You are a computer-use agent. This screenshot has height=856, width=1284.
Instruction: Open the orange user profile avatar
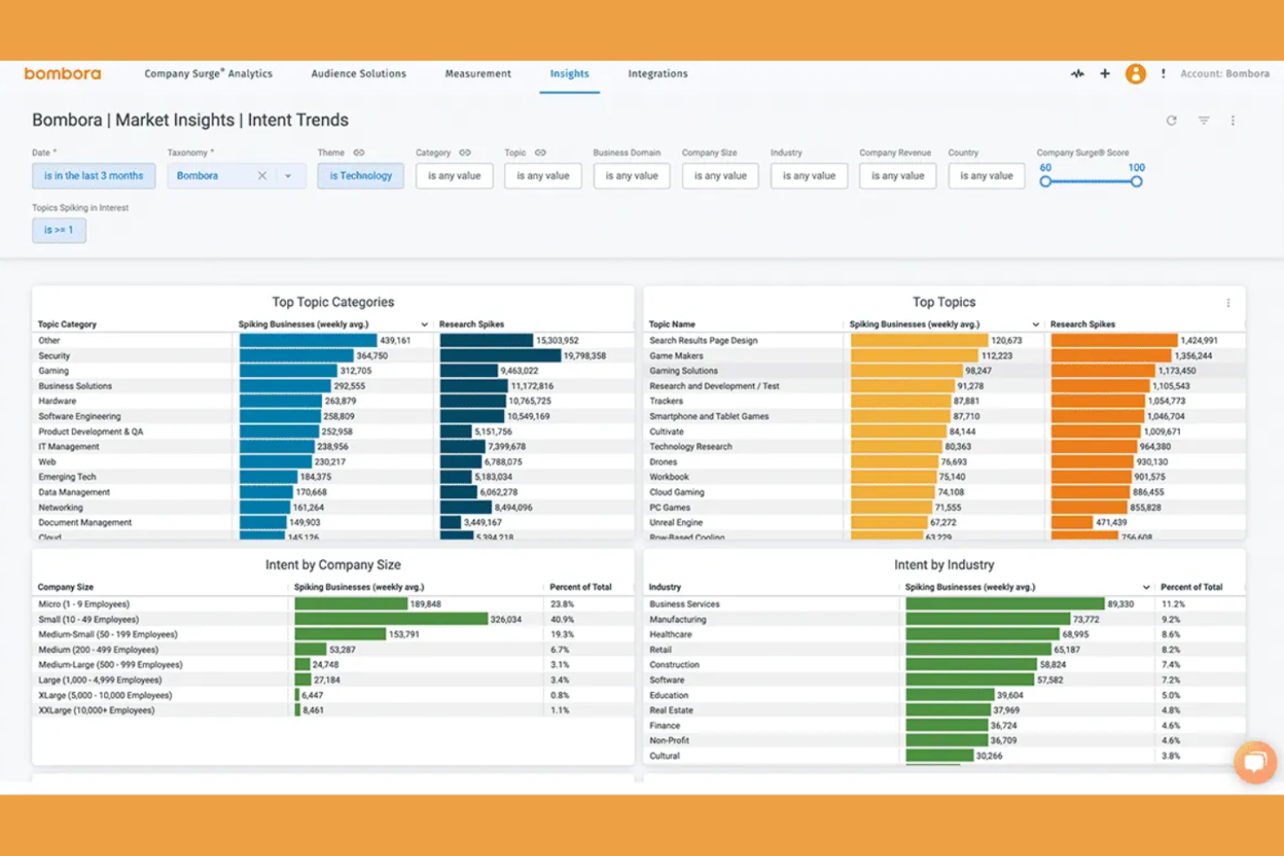[x=1137, y=74]
